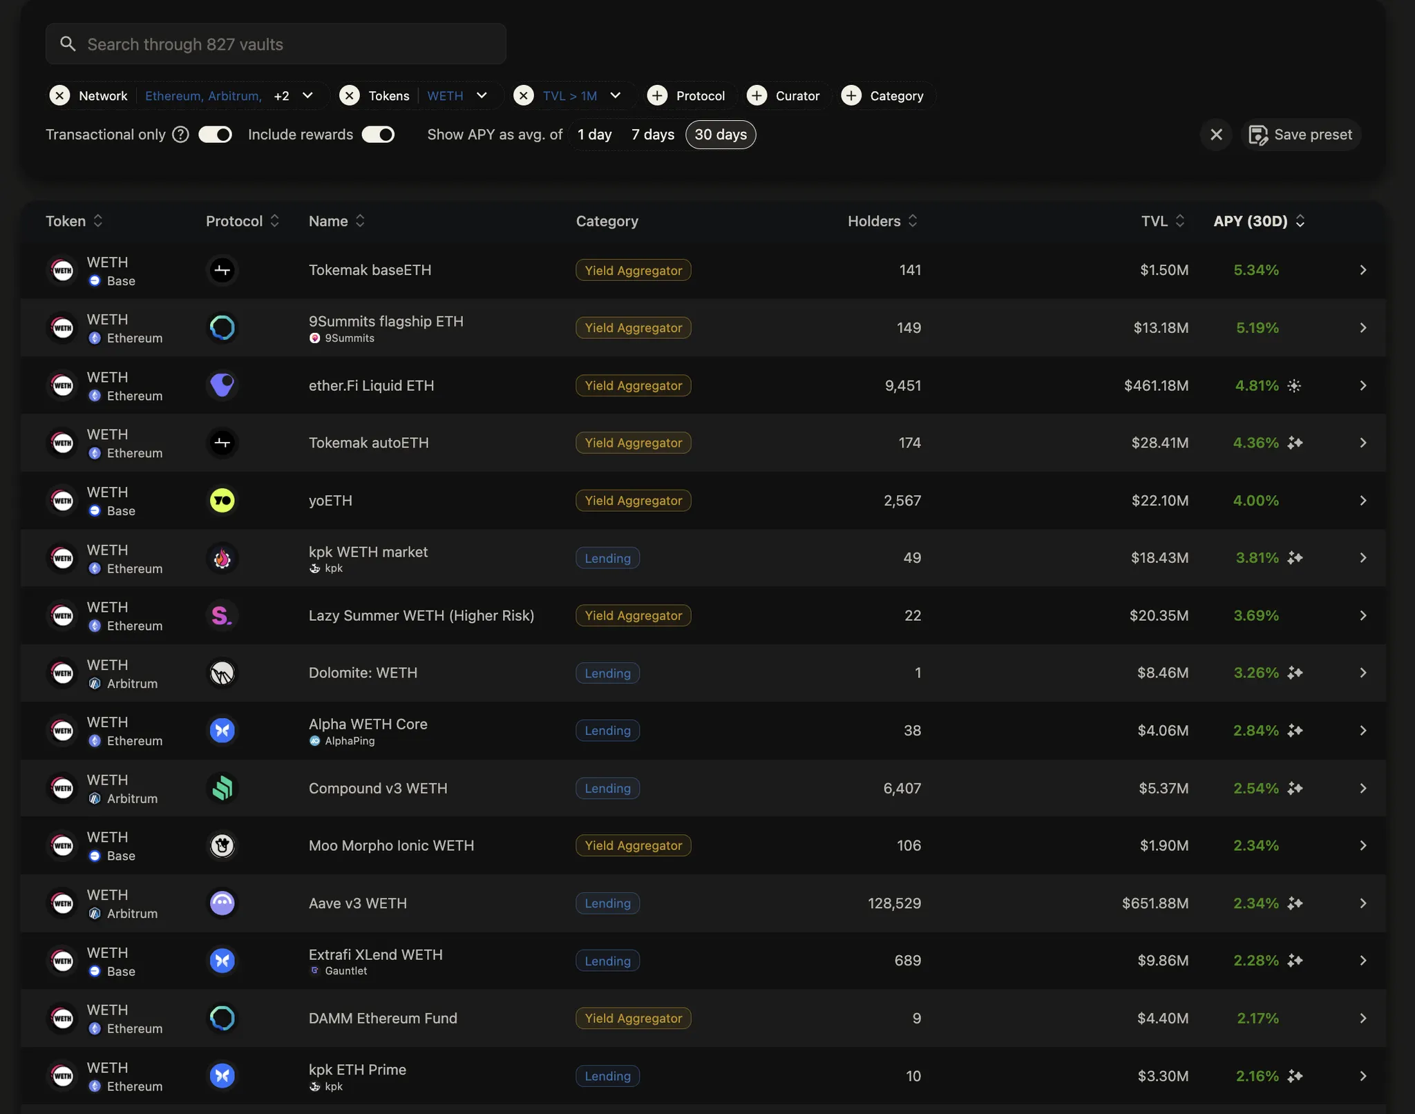Click the Lazy Summer protocol S icon

[x=222, y=615]
